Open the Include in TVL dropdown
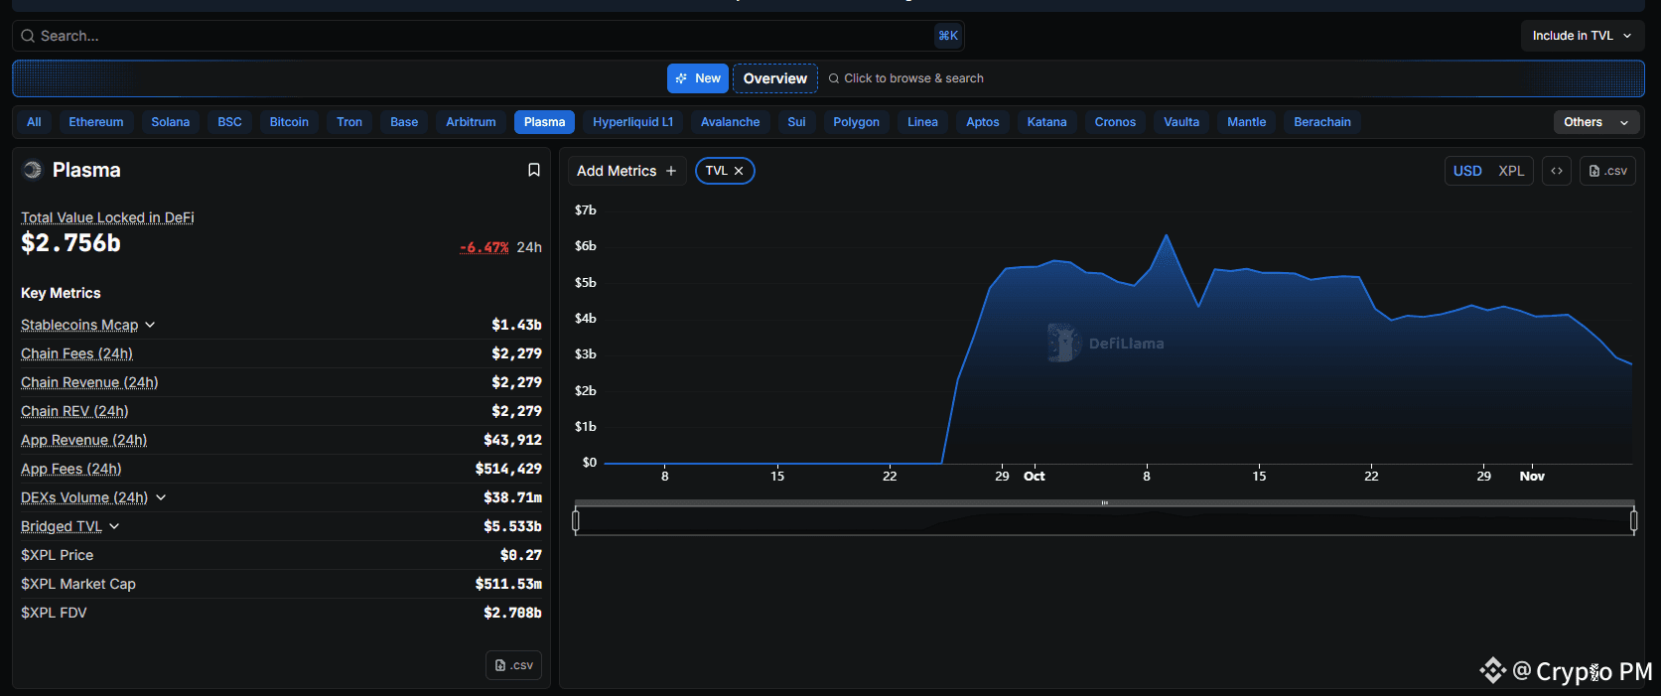This screenshot has width=1661, height=696. pos(1582,36)
